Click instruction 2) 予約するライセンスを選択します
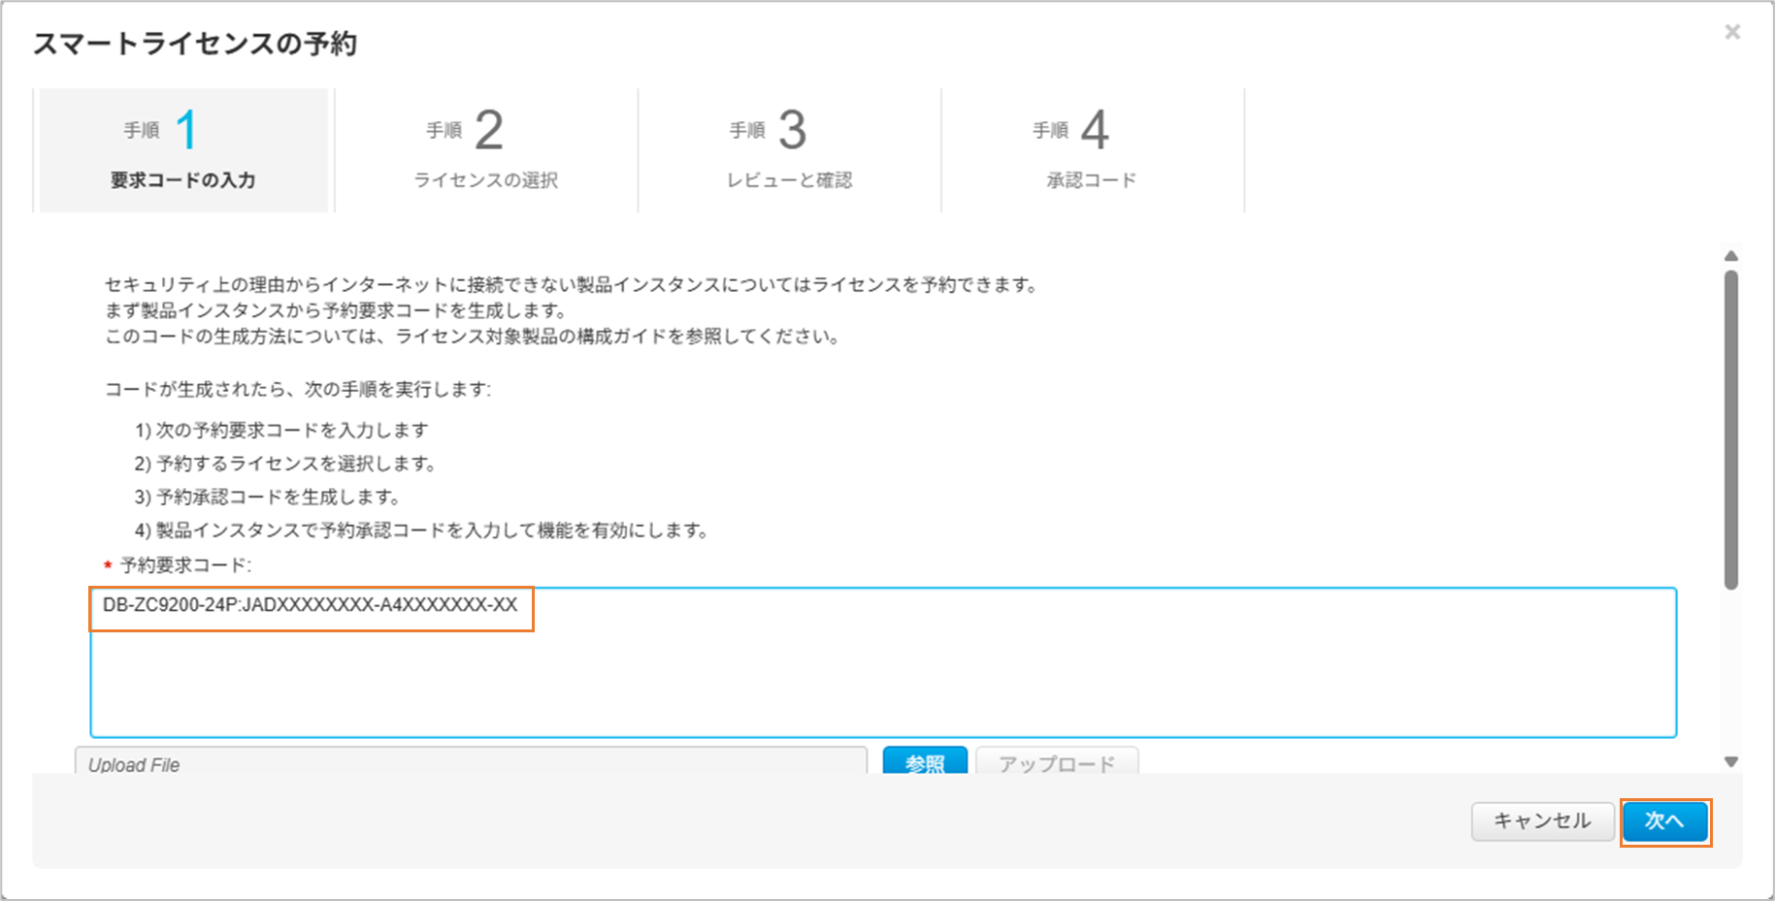This screenshot has width=1775, height=901. [x=285, y=464]
